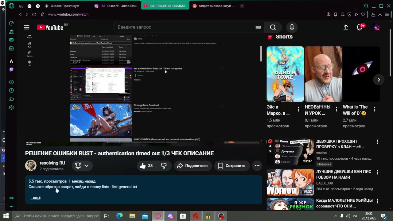Go back to the previous page
The image size is (393, 221).
pos(21,14)
